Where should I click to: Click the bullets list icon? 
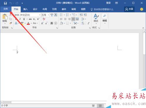click(x=61, y=15)
